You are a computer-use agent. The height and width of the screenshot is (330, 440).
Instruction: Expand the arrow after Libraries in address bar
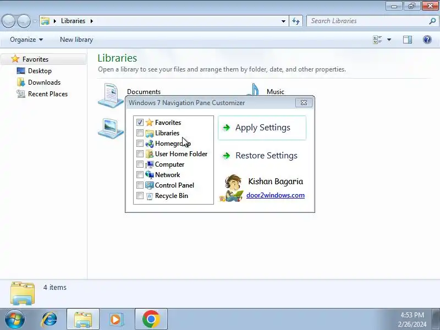pyautogui.click(x=92, y=21)
